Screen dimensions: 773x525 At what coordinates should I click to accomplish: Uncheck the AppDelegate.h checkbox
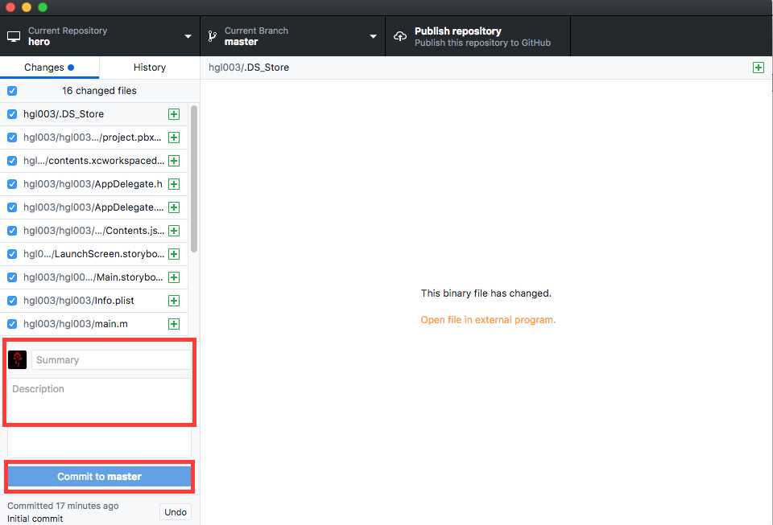[12, 184]
